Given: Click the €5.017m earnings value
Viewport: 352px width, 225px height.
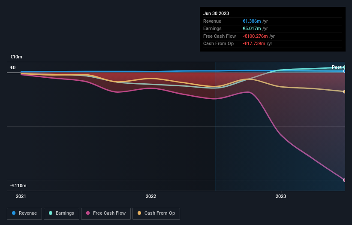Looking at the screenshot, I should (x=252, y=28).
